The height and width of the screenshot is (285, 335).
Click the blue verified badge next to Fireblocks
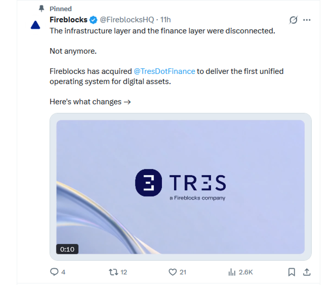[93, 20]
